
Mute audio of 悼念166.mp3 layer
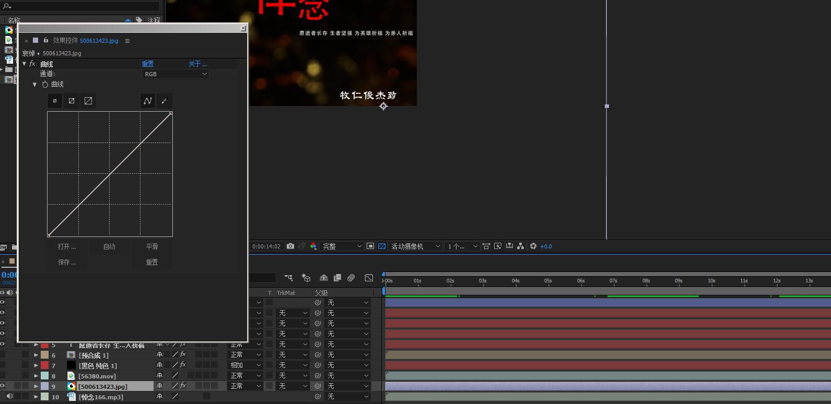(x=9, y=397)
